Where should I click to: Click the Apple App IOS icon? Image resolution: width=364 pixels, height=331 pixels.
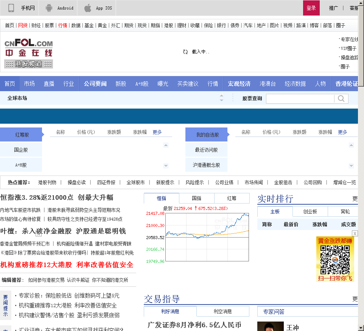point(87,8)
